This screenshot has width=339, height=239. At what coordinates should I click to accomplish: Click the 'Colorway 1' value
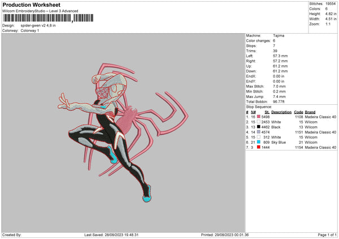pyautogui.click(x=30, y=30)
